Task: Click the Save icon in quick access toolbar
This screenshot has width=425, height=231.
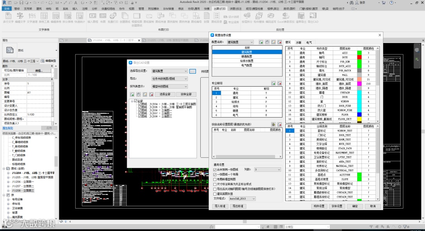Action: [x=21, y=3]
